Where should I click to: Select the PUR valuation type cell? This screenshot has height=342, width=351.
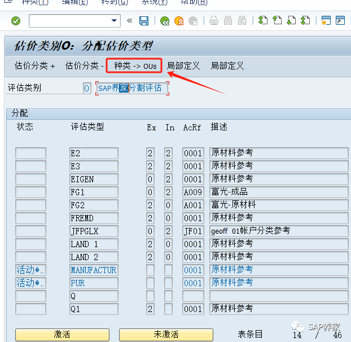[94, 283]
